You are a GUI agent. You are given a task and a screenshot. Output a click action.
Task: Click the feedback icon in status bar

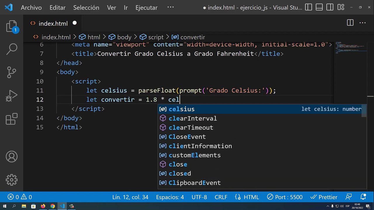tap(349, 197)
